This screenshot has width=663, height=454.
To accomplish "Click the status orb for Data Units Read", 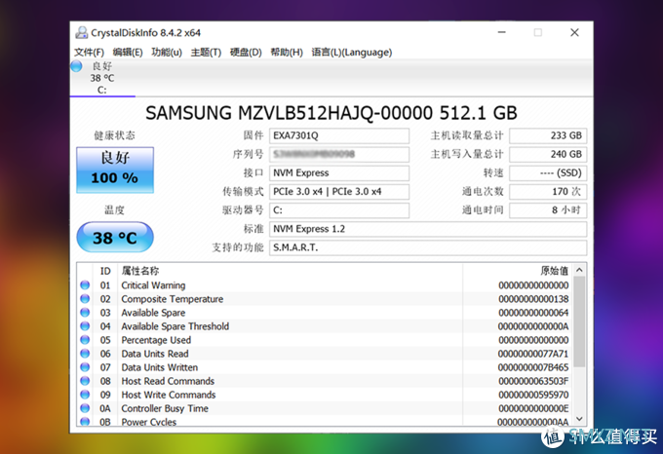I will 85,354.
